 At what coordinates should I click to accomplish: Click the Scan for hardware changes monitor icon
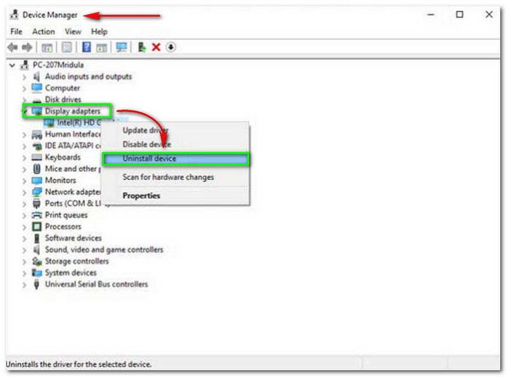click(x=122, y=48)
